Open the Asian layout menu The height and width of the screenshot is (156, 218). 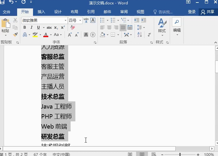pos(128,35)
